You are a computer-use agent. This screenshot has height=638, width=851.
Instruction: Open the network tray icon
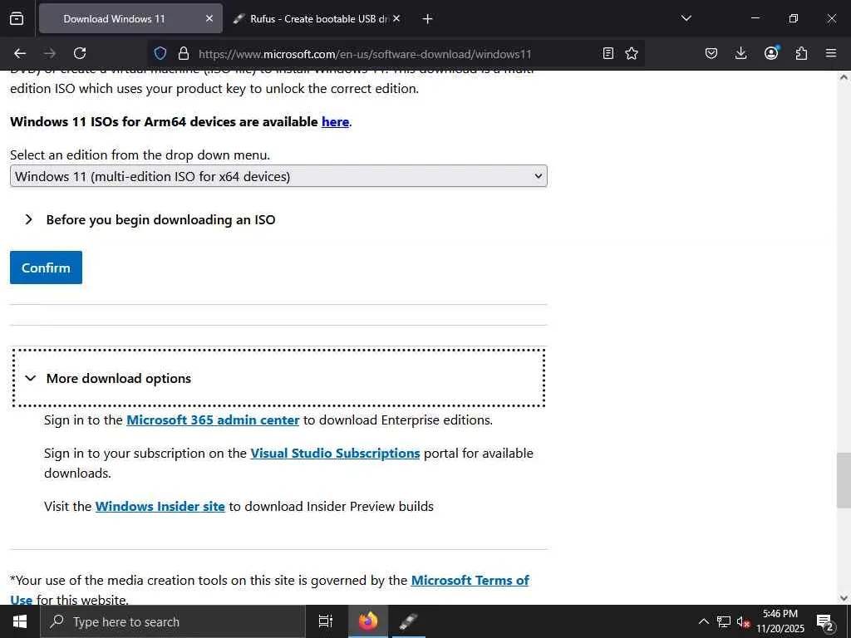click(724, 621)
